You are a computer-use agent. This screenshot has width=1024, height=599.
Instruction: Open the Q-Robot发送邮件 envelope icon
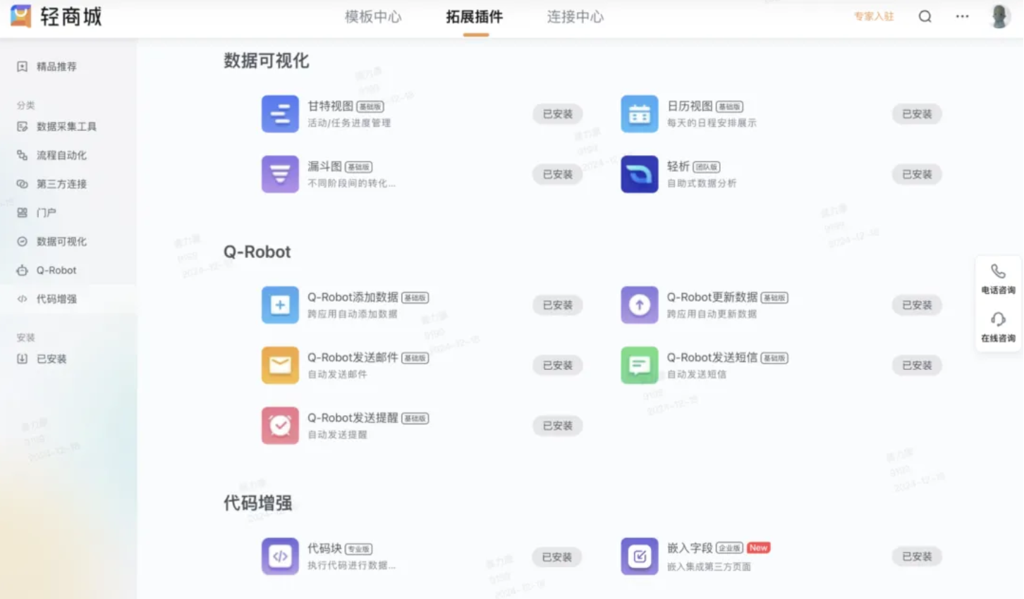(280, 365)
